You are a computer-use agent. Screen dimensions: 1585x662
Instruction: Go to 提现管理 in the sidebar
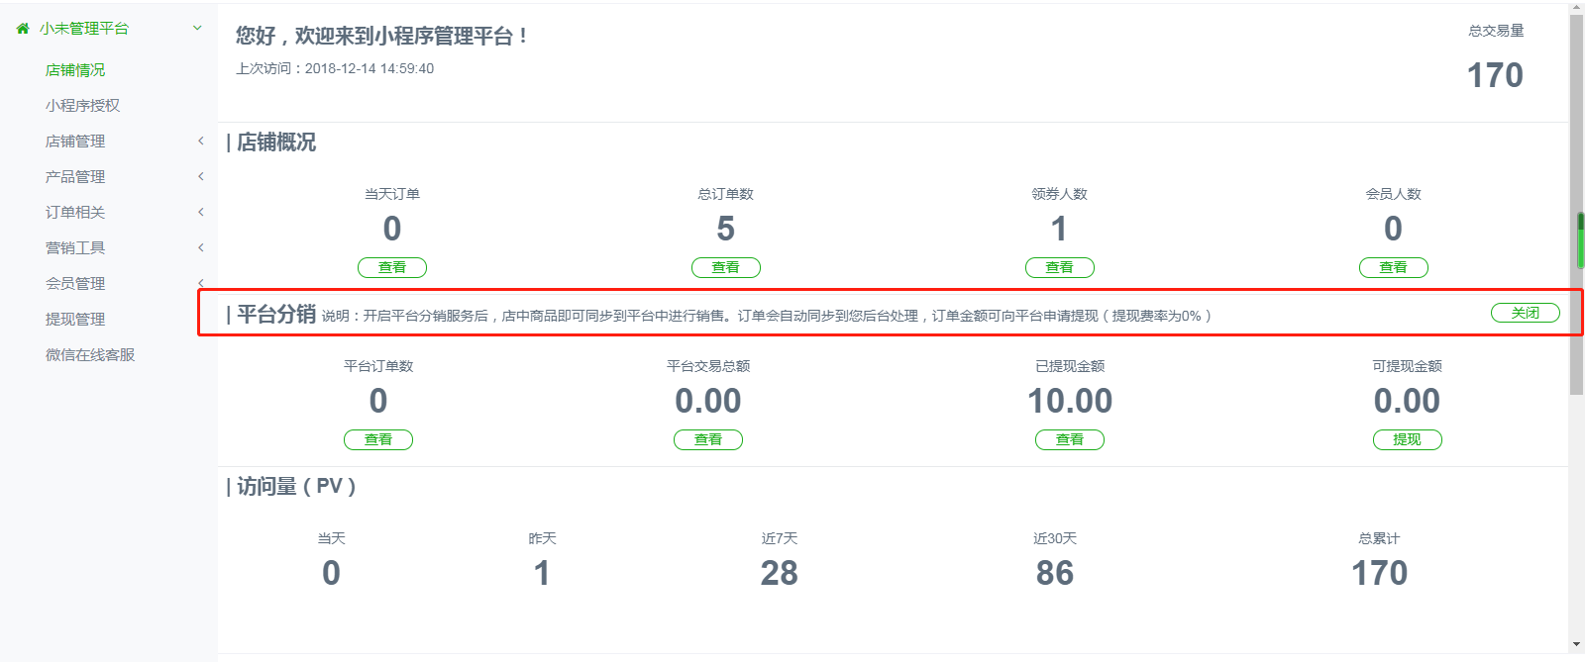(x=75, y=320)
